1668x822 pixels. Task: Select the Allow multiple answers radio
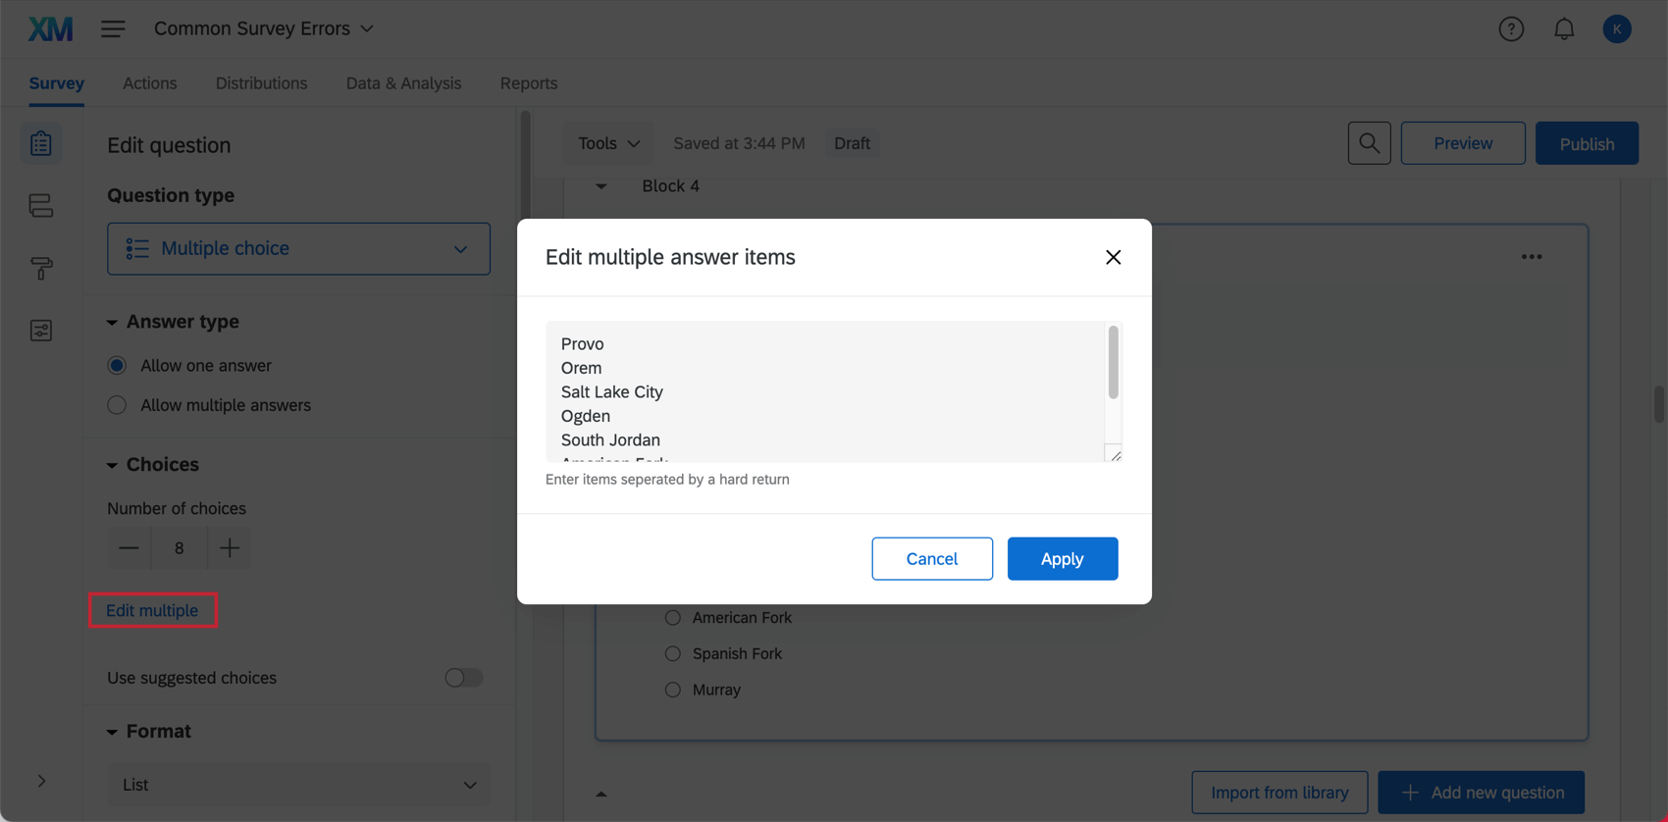(117, 405)
